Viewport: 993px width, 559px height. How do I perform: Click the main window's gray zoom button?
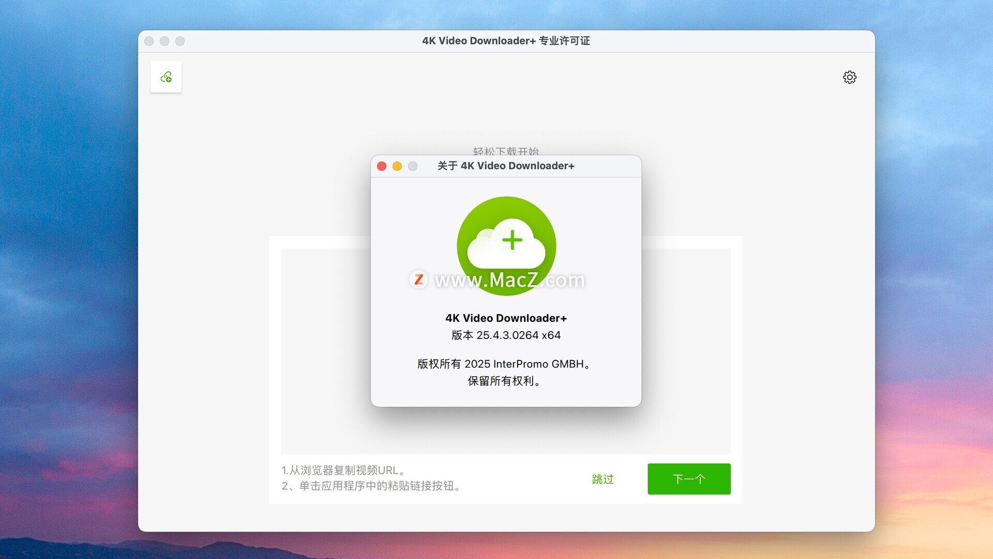(x=180, y=41)
